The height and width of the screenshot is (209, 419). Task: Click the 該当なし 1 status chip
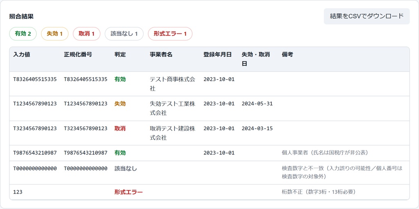click(x=124, y=34)
